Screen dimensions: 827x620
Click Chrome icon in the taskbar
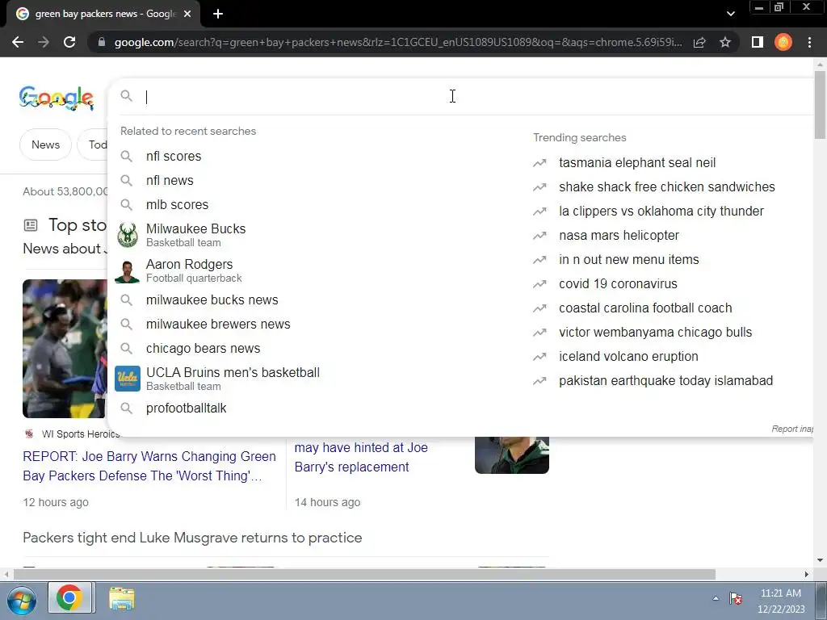click(69, 598)
